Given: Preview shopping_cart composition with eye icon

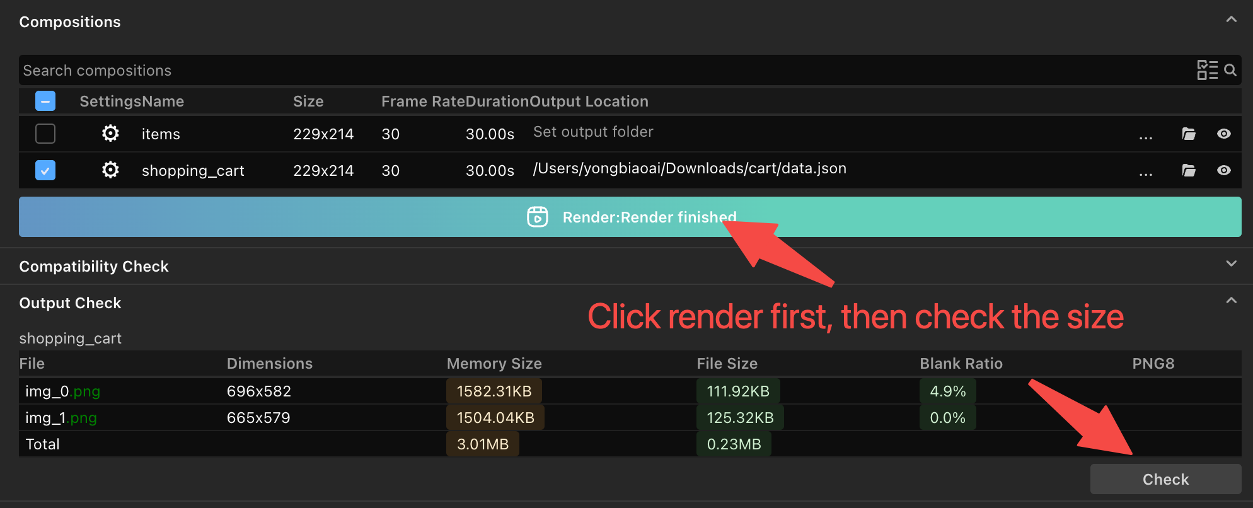Looking at the screenshot, I should (x=1224, y=170).
